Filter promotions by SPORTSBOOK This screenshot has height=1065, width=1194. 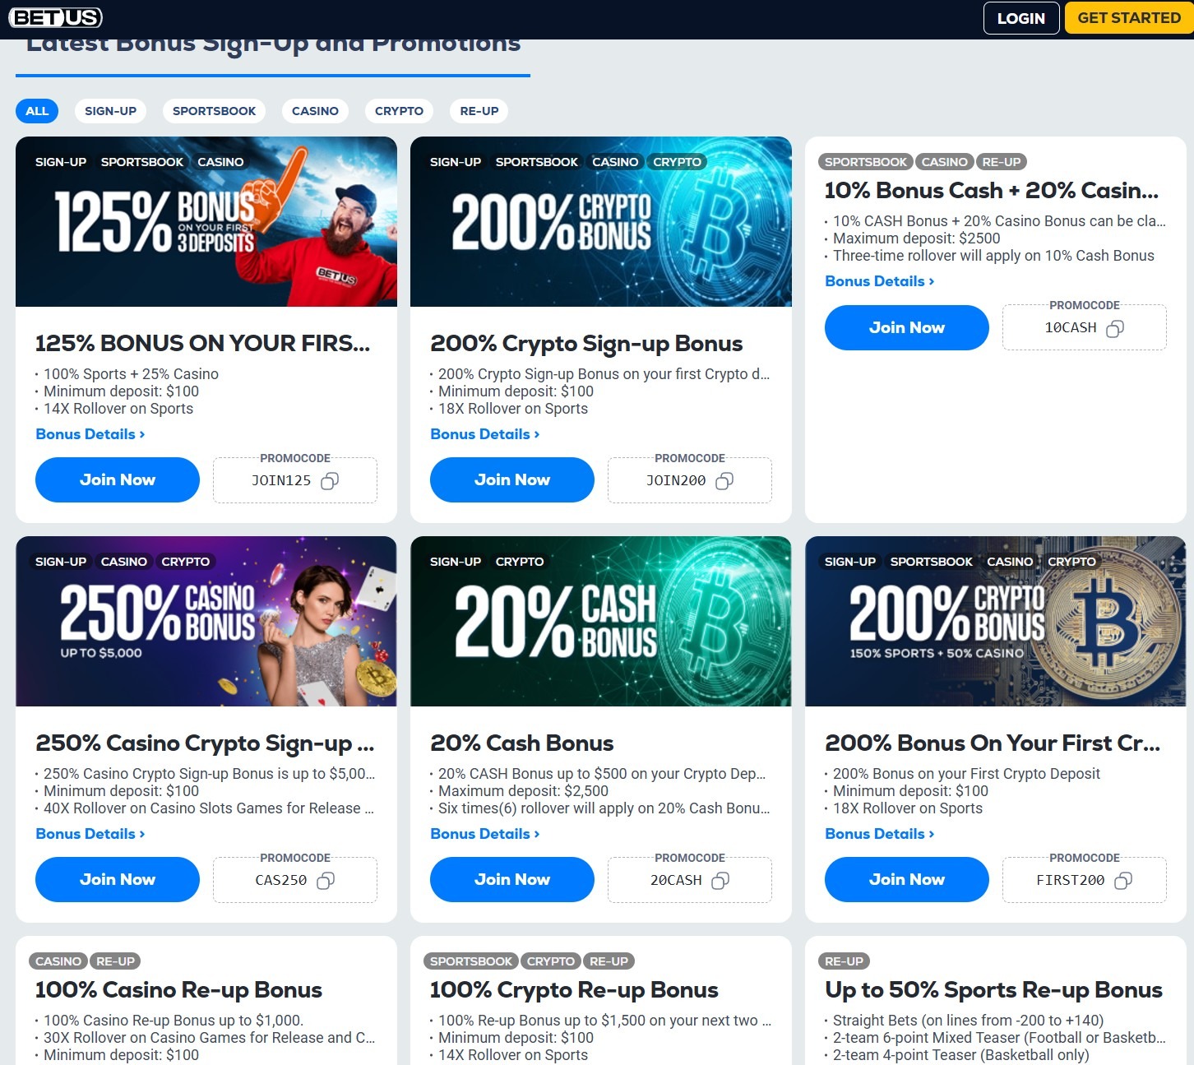tap(214, 111)
